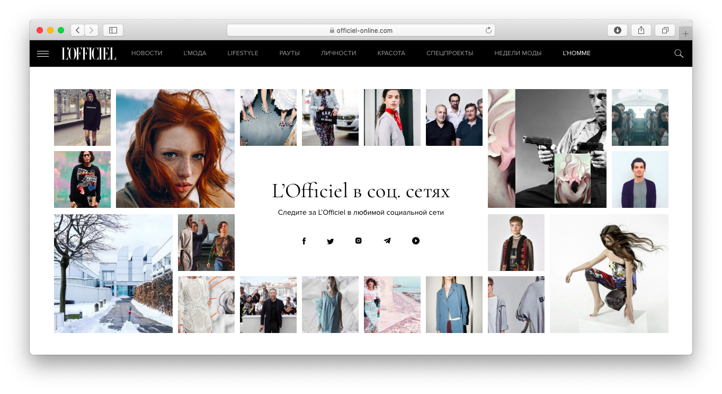Image resolution: width=722 pixels, height=394 pixels.
Task: Go forward with Safari's forward arrow
Action: point(92,30)
